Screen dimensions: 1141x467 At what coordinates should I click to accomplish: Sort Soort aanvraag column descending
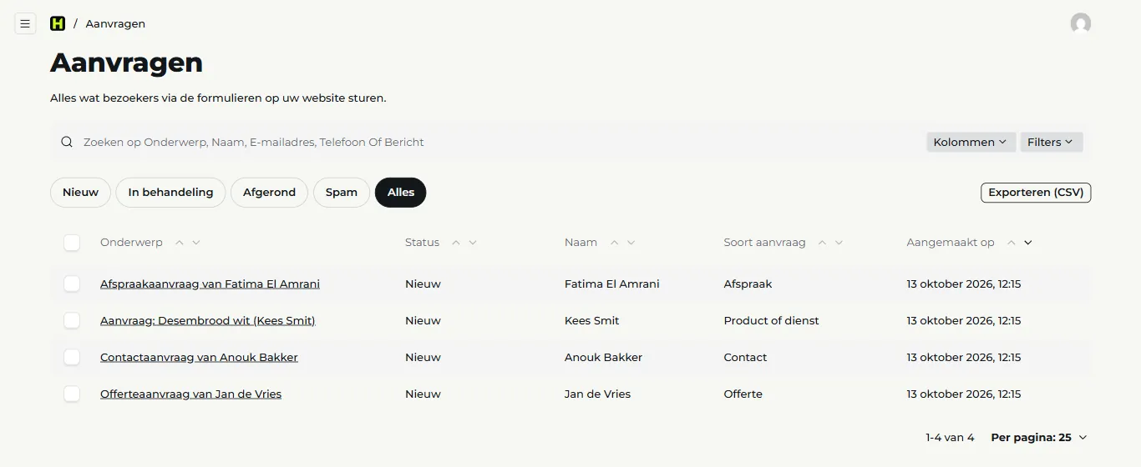[x=839, y=243]
